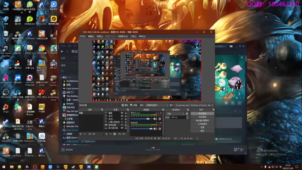Remove selected source with minus icon

click(x=111, y=134)
